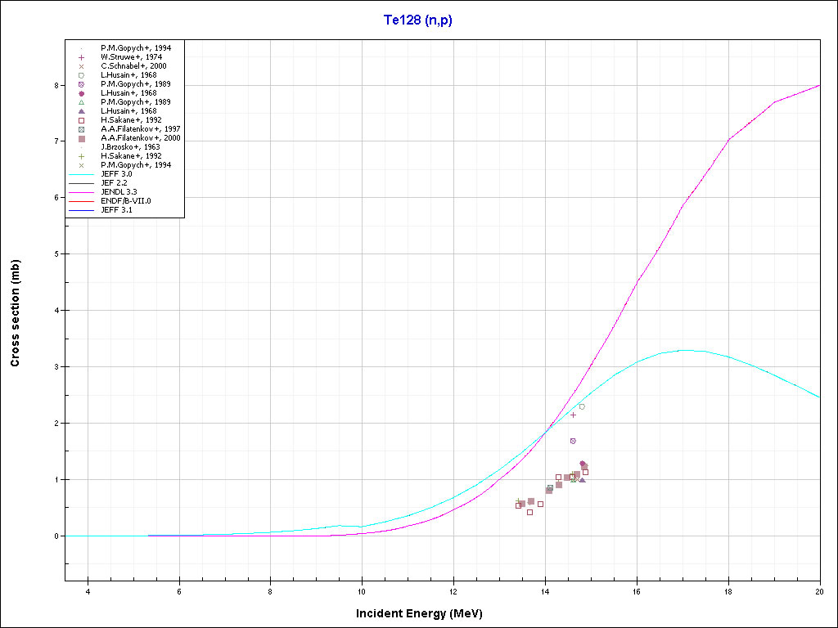Click the A.A.Filatenkov+, 1997 crossed-square legend icon
Viewport: 838px width, 628px height.
pos(81,129)
